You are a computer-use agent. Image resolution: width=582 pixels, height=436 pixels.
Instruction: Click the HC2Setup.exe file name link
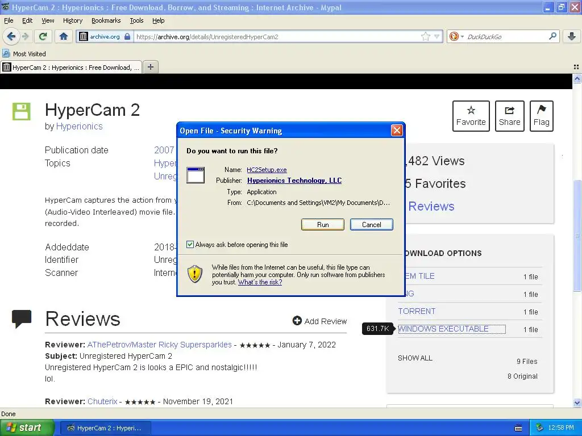(x=267, y=169)
